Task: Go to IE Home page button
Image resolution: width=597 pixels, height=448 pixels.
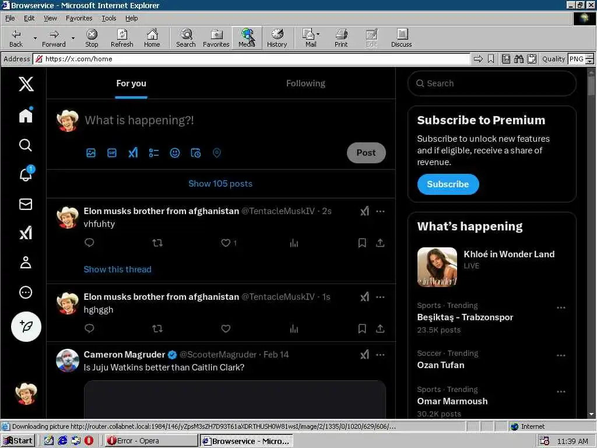Action: coord(152,38)
